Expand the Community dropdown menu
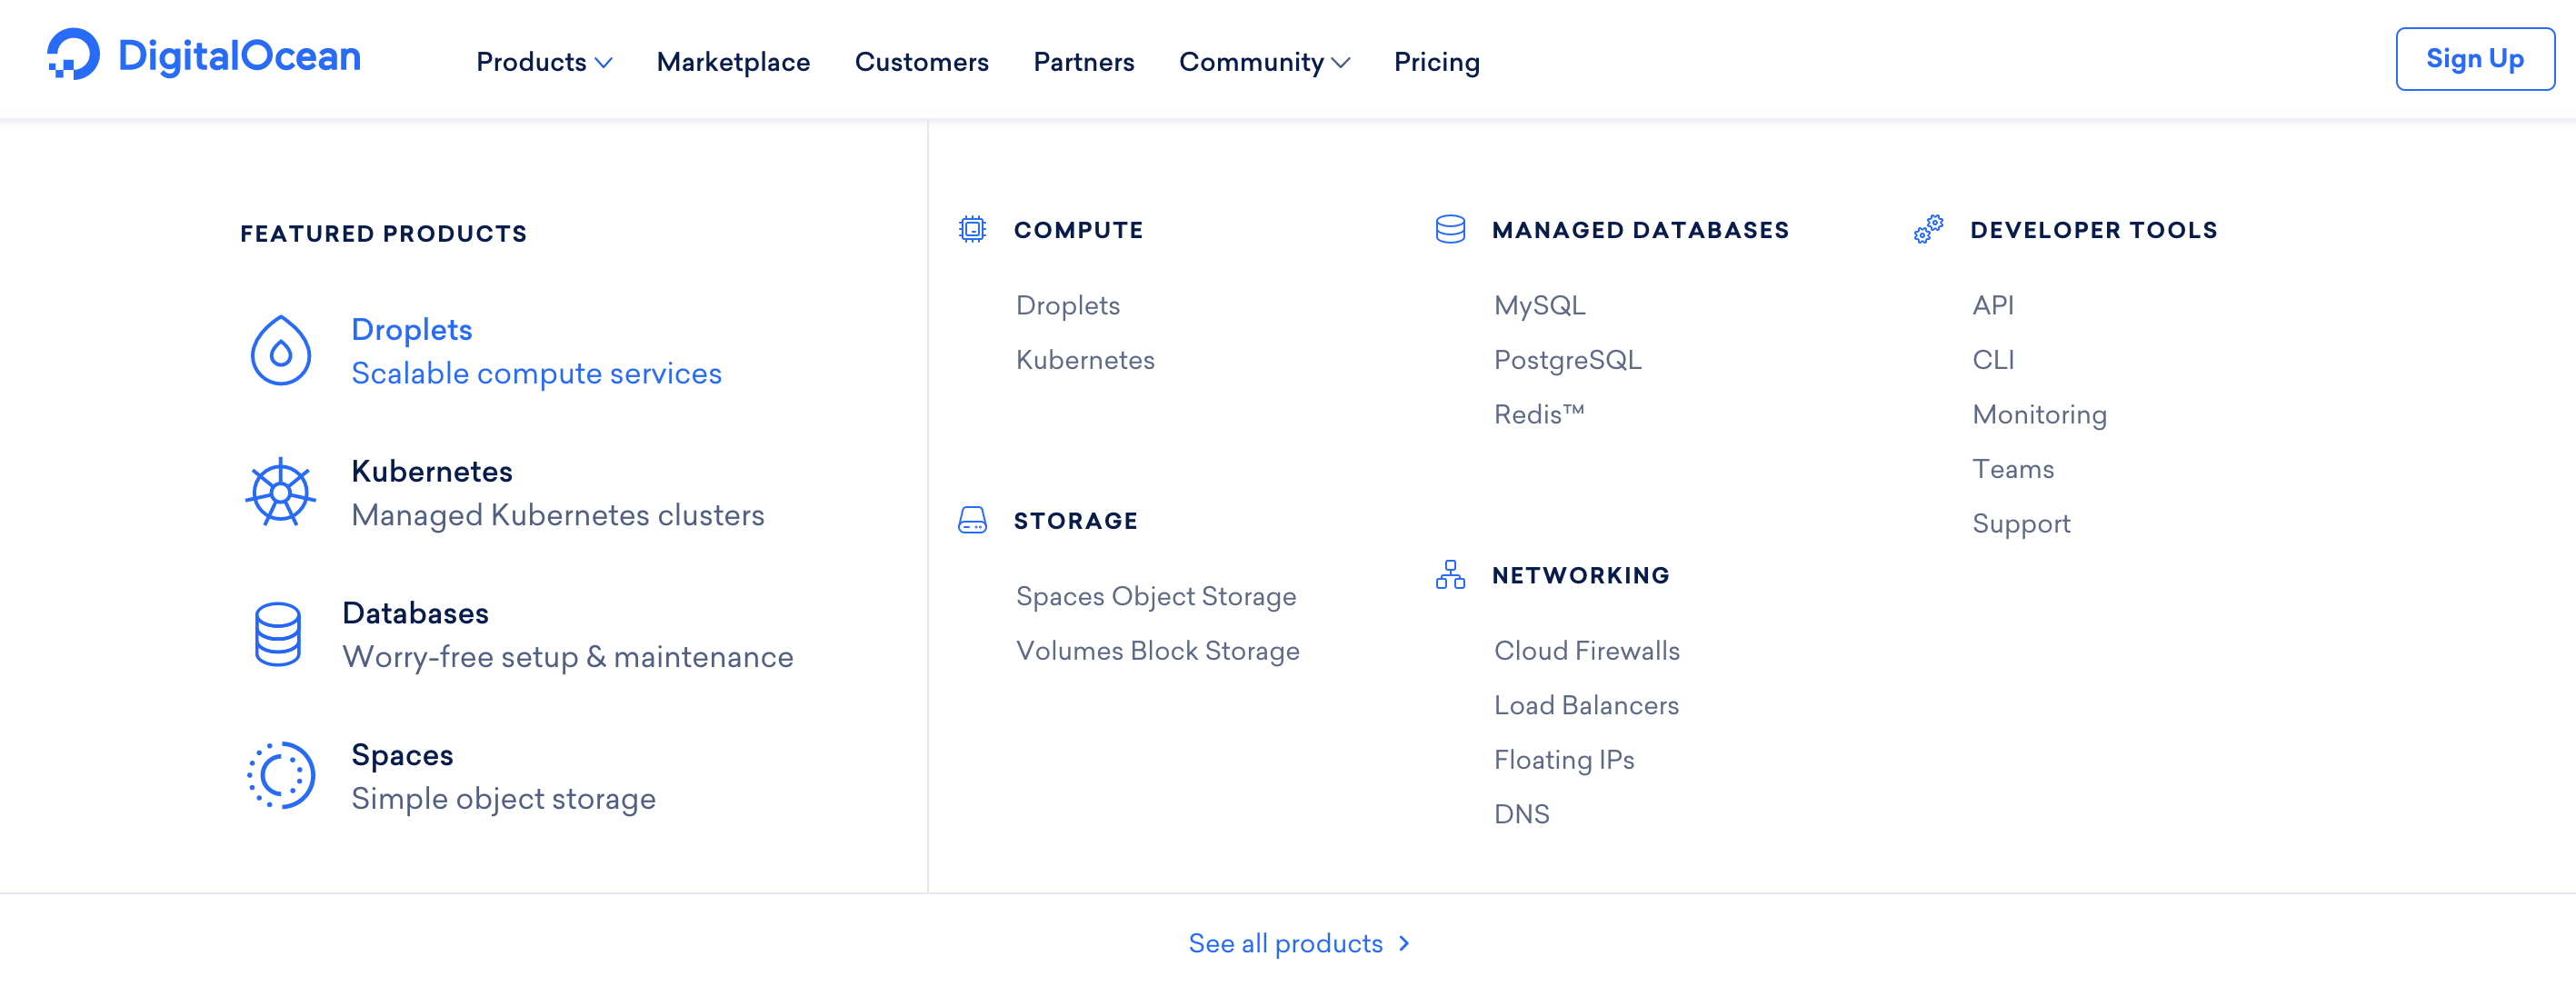 [x=1264, y=62]
